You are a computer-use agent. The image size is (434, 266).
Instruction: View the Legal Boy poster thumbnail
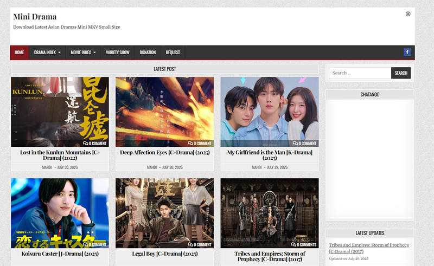pyautogui.click(x=165, y=213)
